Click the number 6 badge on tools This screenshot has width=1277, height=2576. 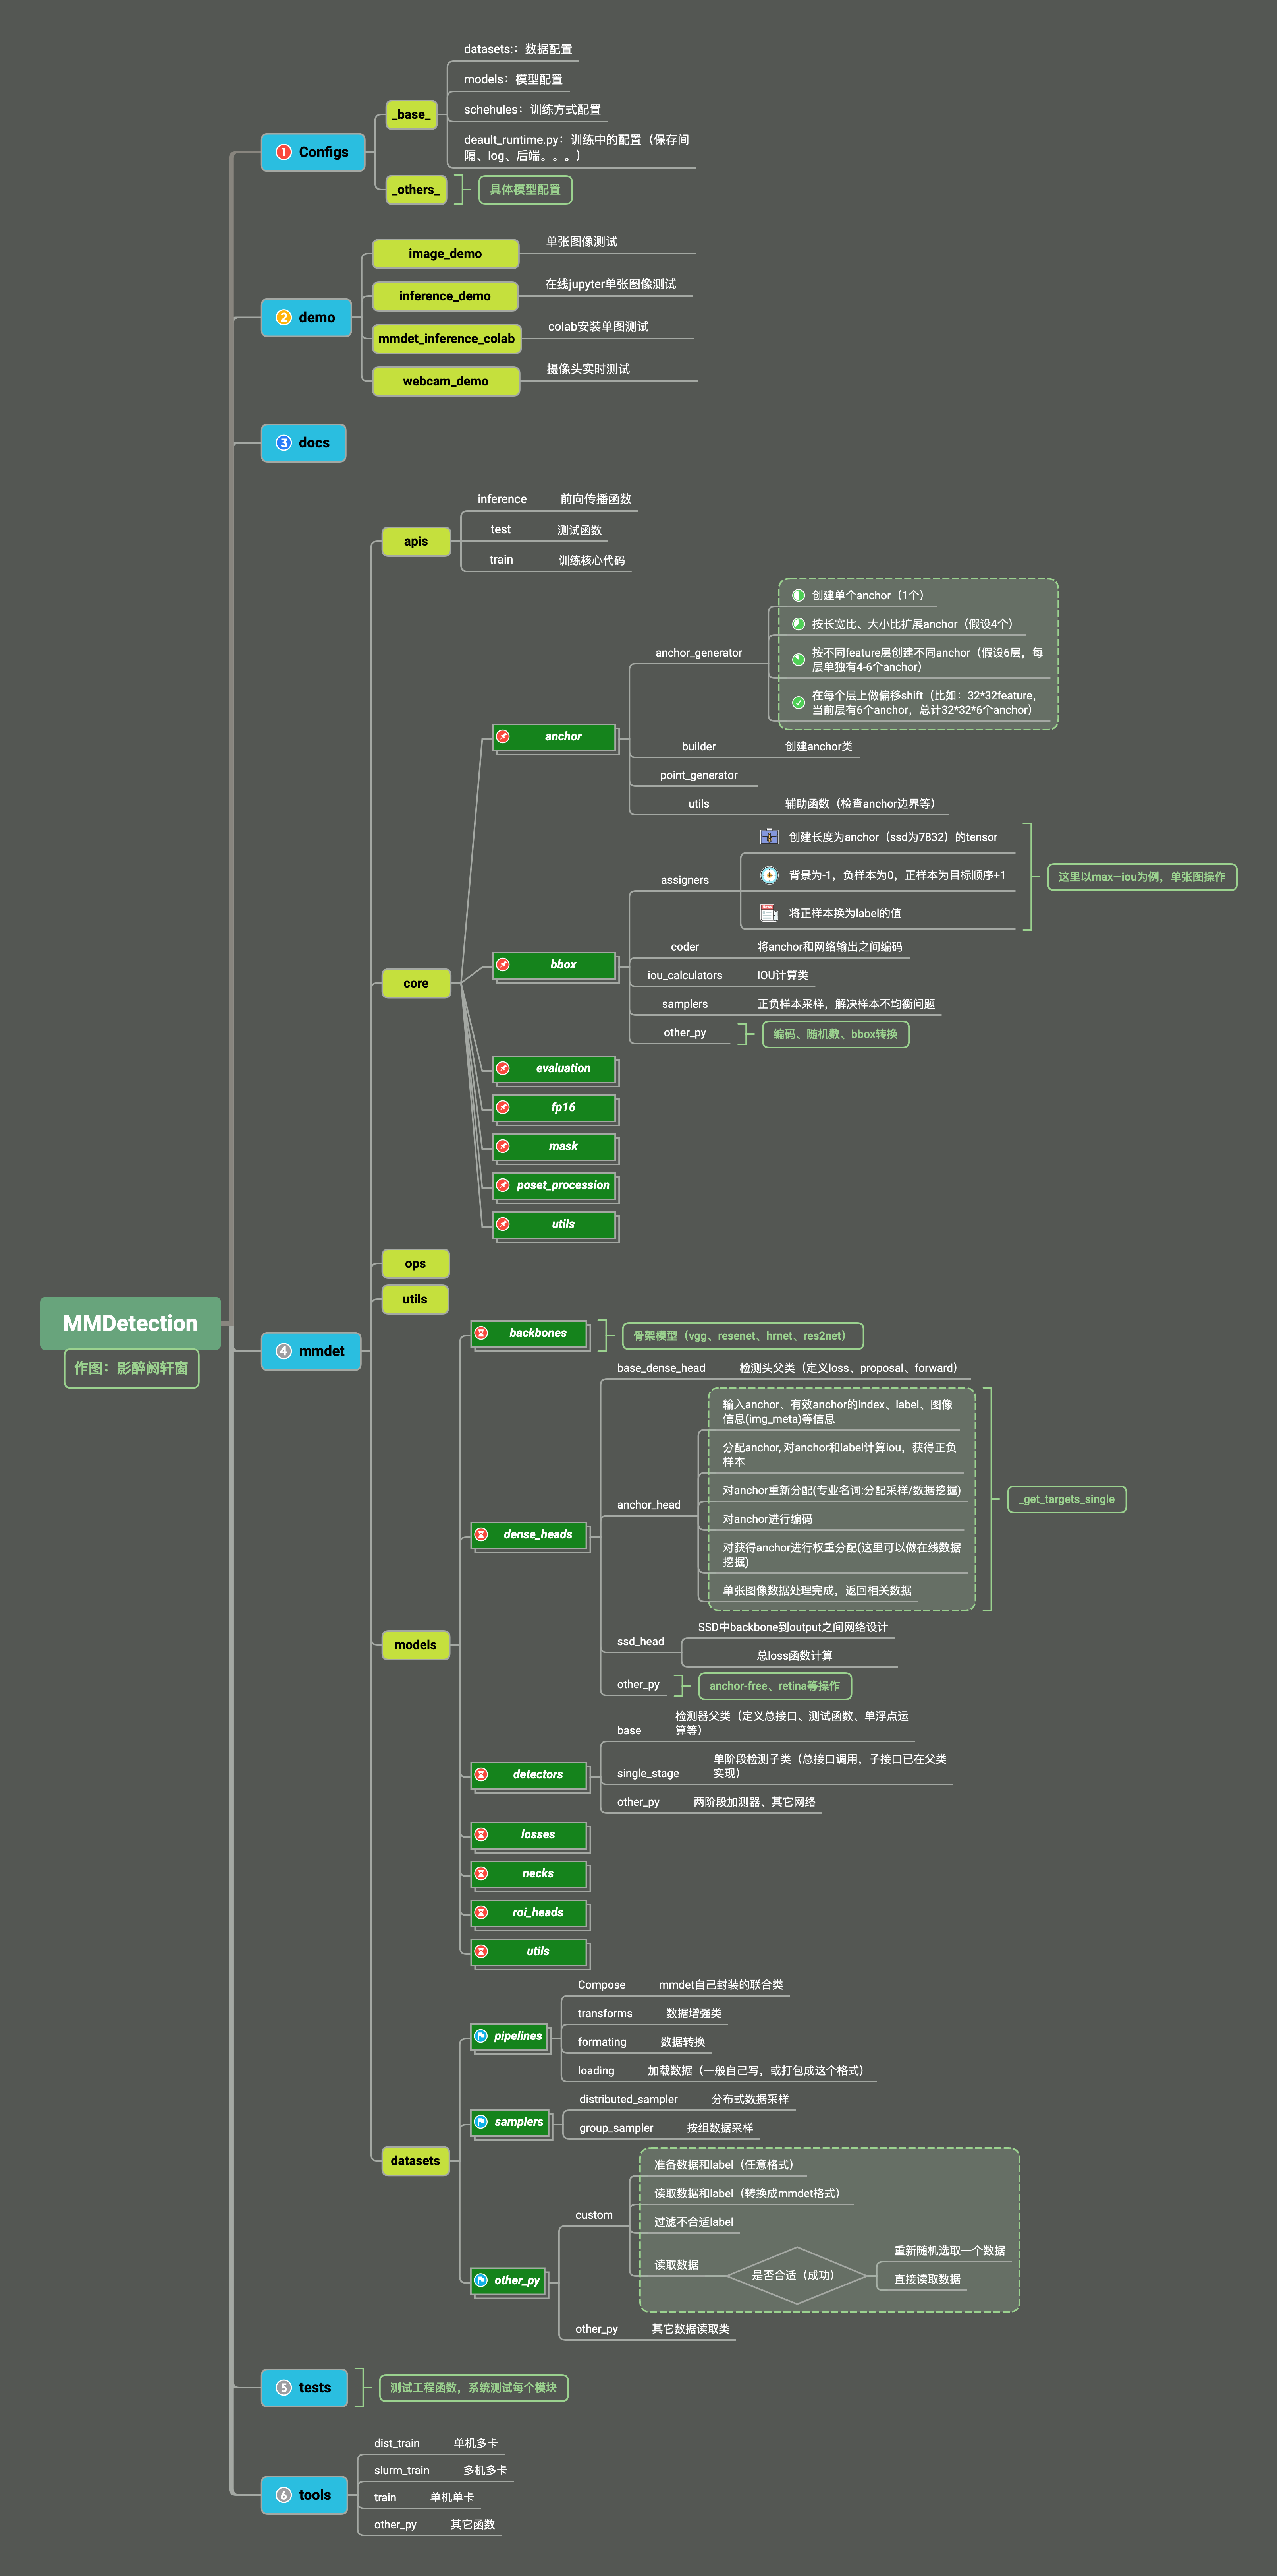(x=284, y=2495)
